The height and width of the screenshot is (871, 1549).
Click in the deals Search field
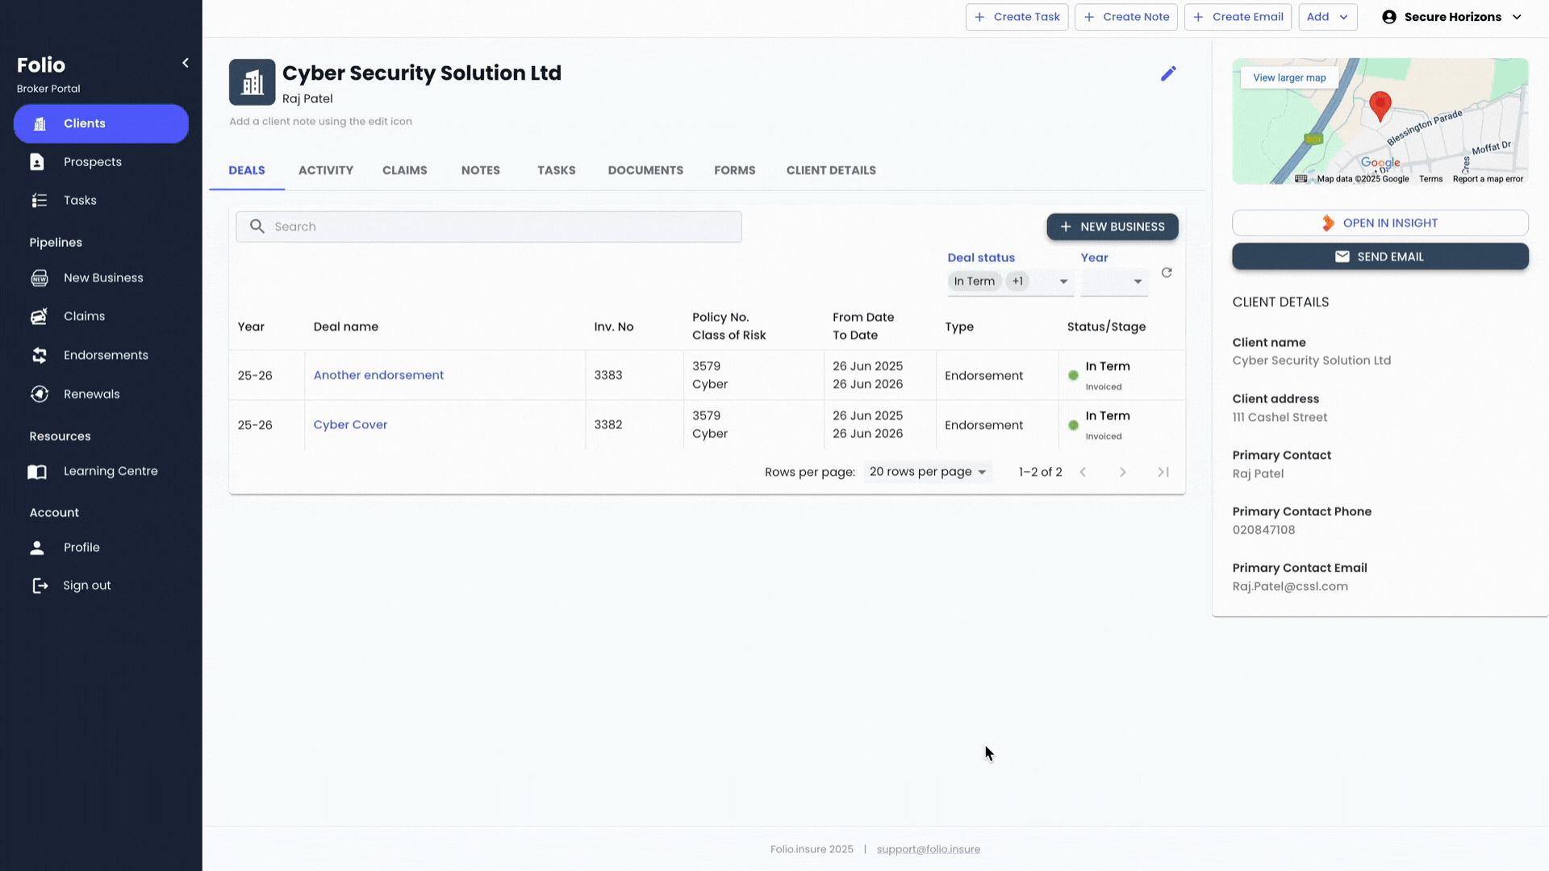pyautogui.click(x=488, y=227)
